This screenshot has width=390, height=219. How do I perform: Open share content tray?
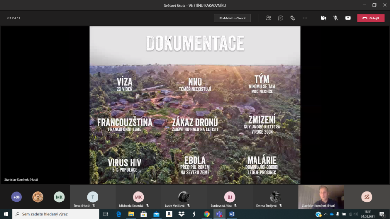click(x=348, y=18)
